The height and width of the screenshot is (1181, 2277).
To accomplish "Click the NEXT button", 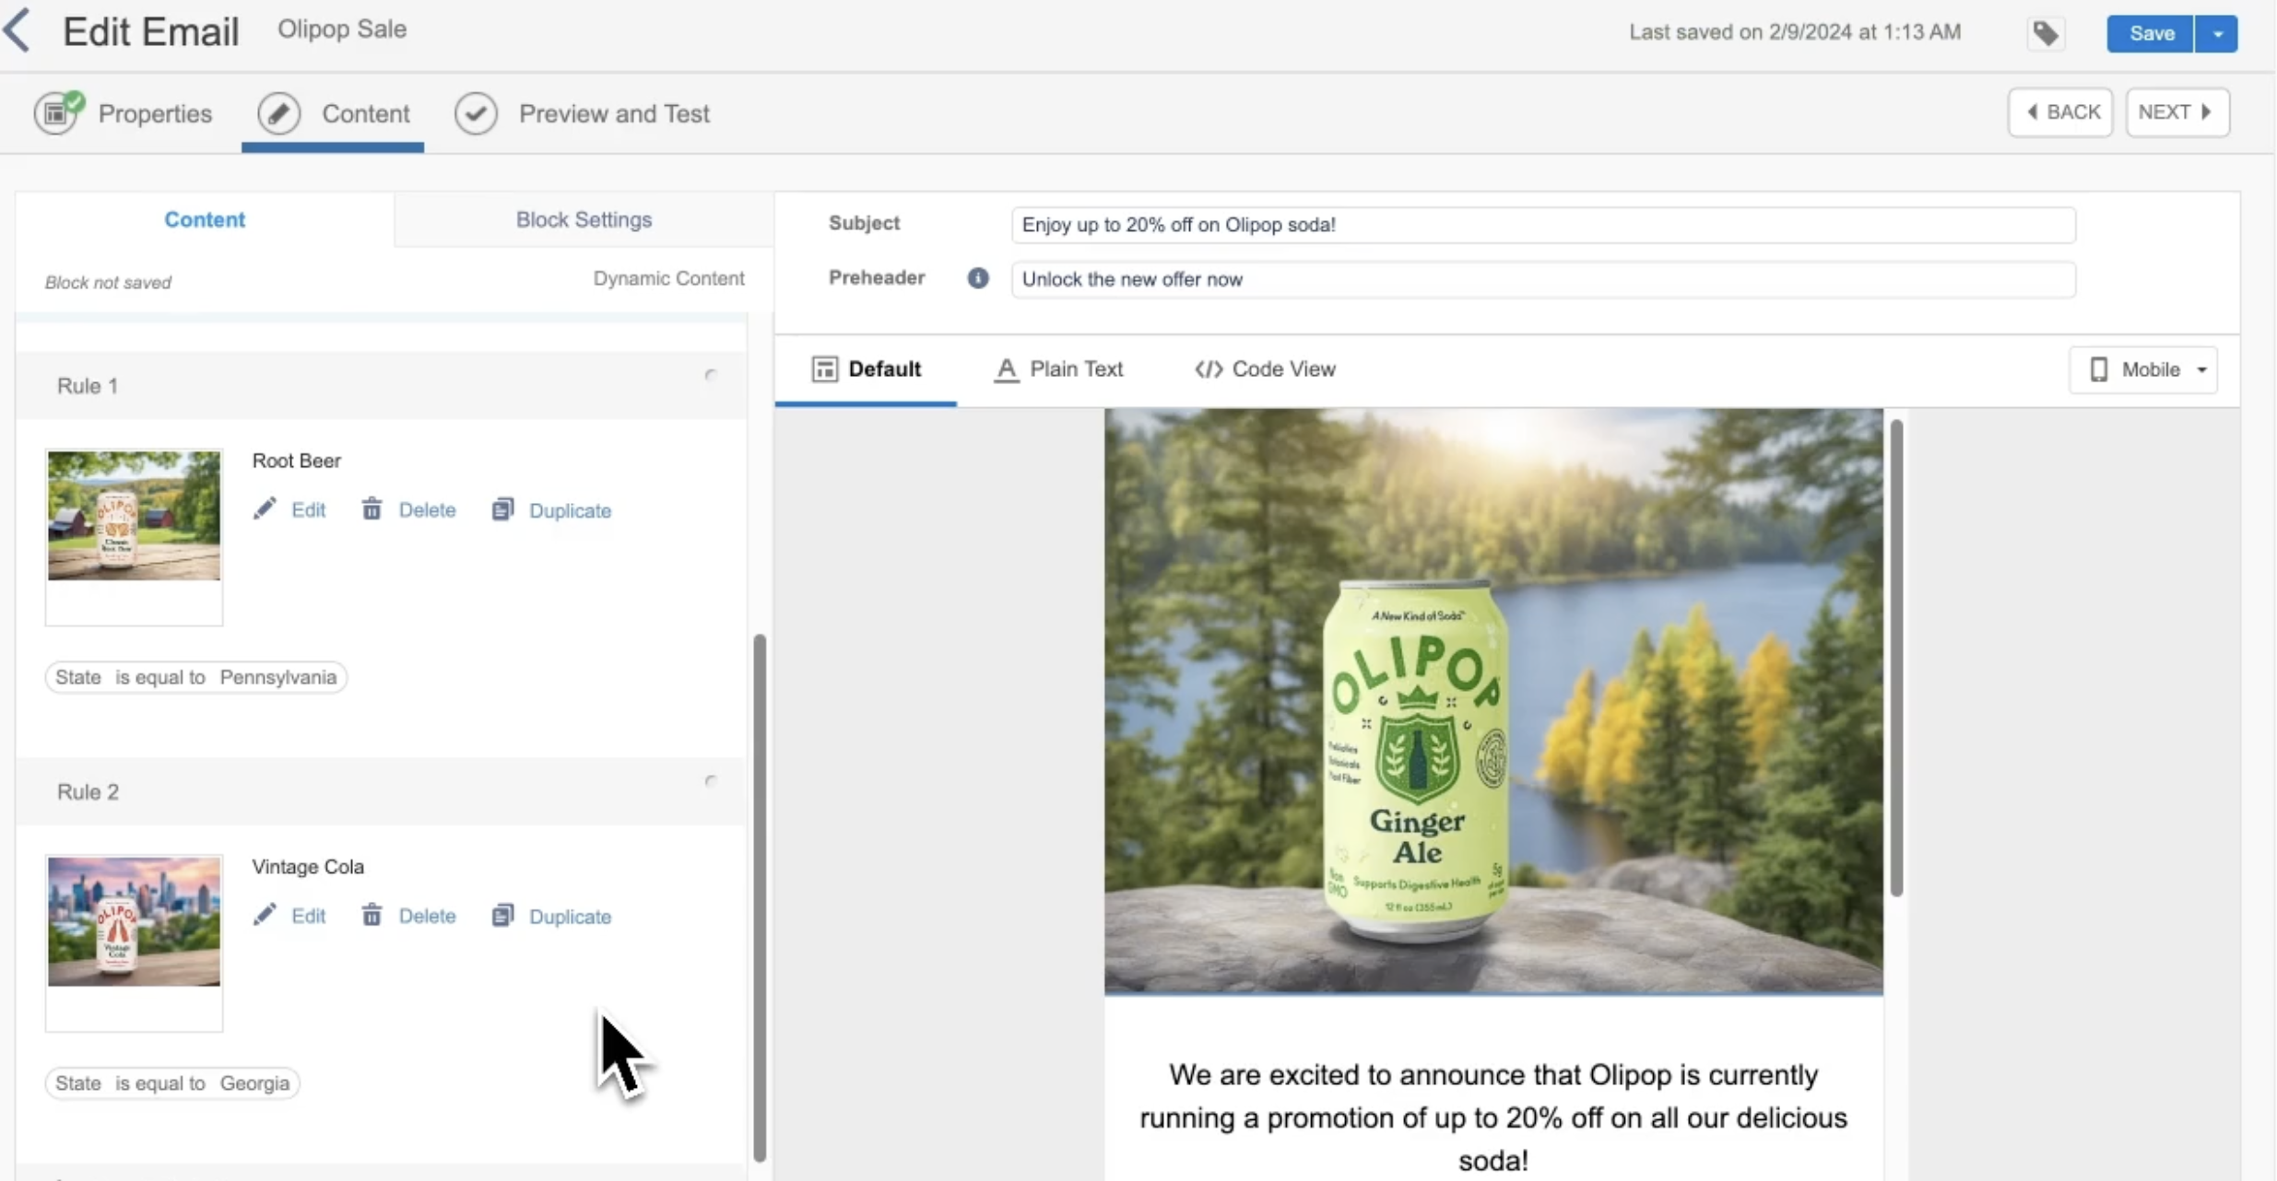I will point(2177,111).
